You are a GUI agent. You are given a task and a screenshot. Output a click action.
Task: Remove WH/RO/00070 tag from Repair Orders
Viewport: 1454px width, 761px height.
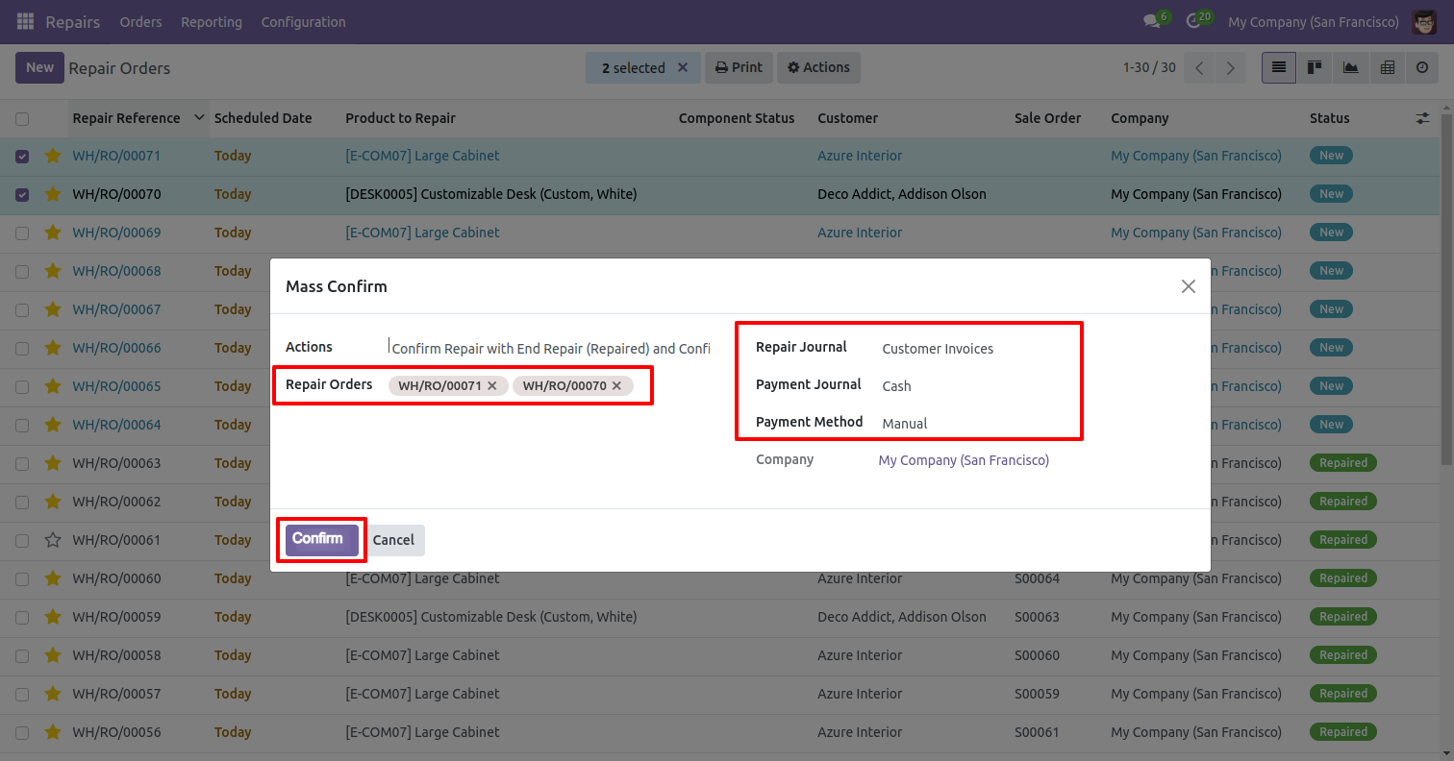coord(616,385)
